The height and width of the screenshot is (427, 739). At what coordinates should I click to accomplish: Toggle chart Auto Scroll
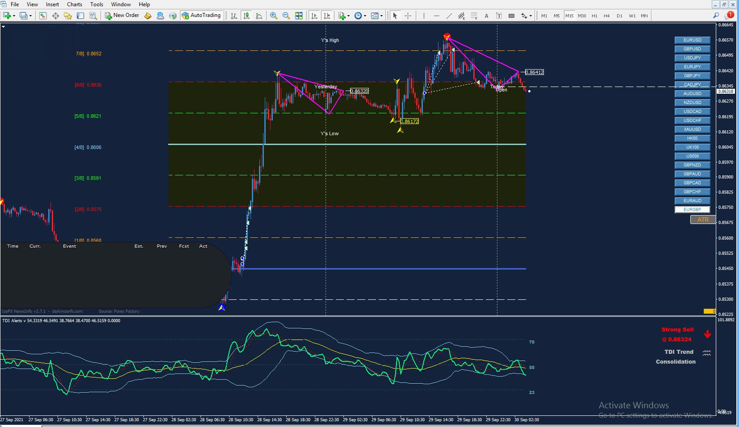(x=314, y=16)
